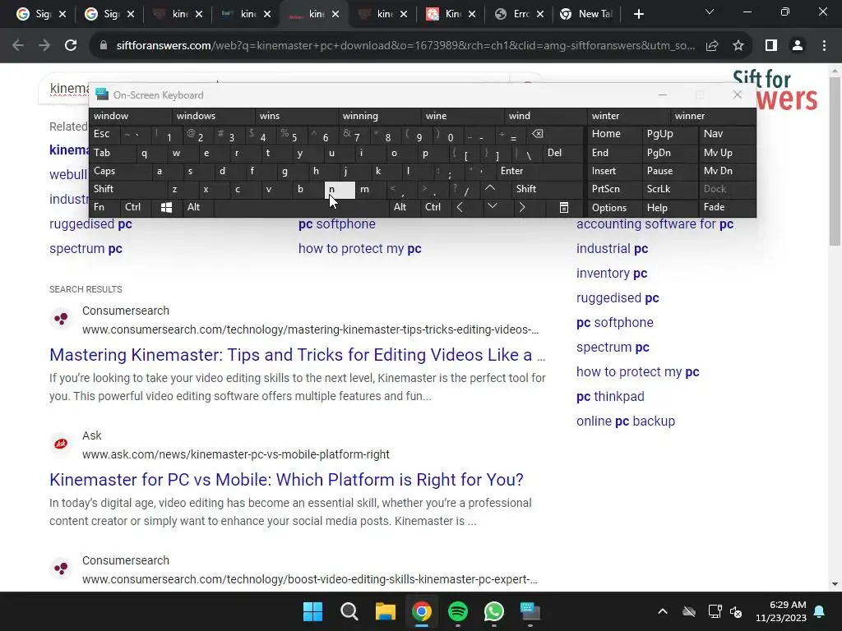This screenshot has height=631, width=842.
Task: Switch to first Sign tab
Action: [x=42, y=15]
